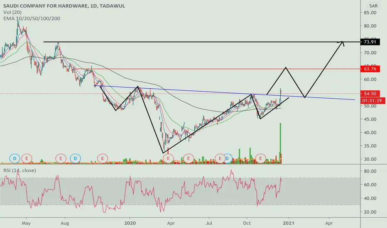Image resolution: width=387 pixels, height=228 pixels.
Task: Select the RSI (14, close) indicator label
Action: pyautogui.click(x=20, y=170)
